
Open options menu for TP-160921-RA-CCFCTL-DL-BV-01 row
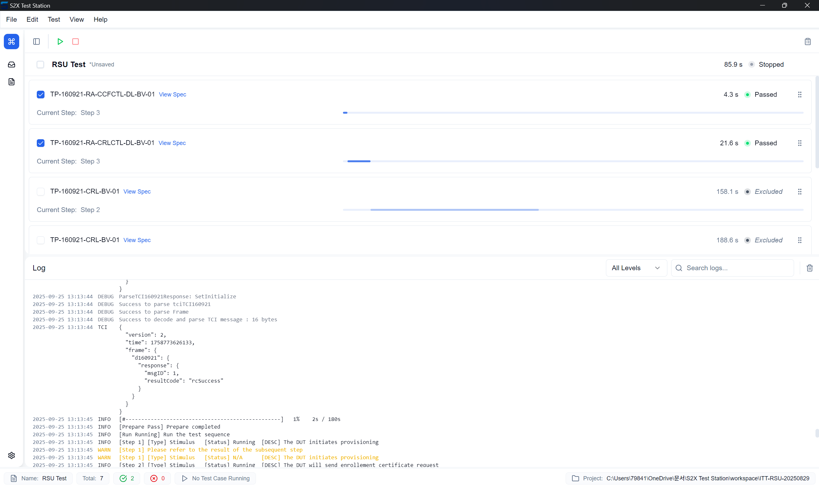[x=799, y=95]
